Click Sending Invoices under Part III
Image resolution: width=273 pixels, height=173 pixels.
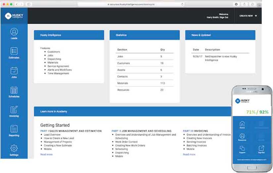(x=196, y=142)
